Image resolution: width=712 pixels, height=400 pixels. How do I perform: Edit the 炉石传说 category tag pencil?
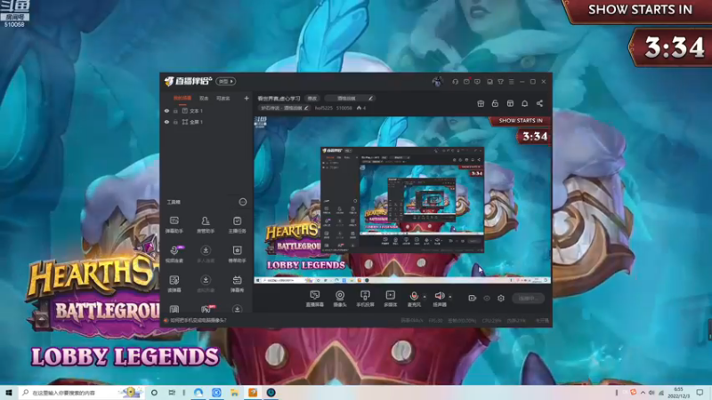306,108
